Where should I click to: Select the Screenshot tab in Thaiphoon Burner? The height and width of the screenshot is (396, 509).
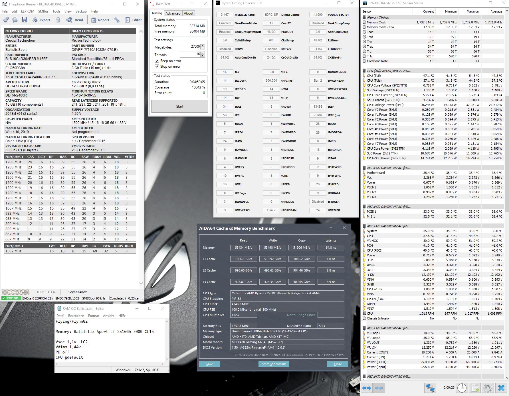(x=78, y=292)
